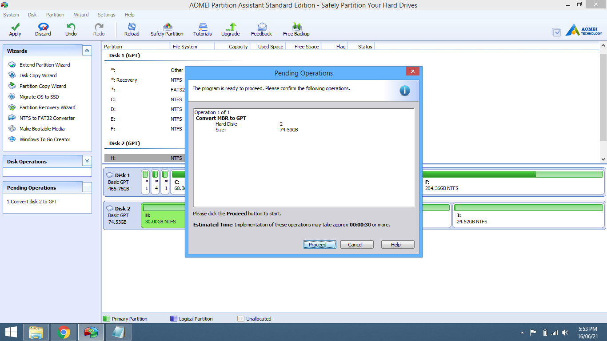Select the D: partition row in list

click(x=144, y=109)
